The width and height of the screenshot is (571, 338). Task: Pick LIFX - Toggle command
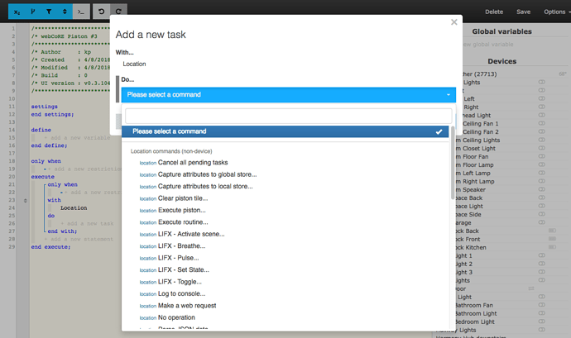click(x=180, y=282)
